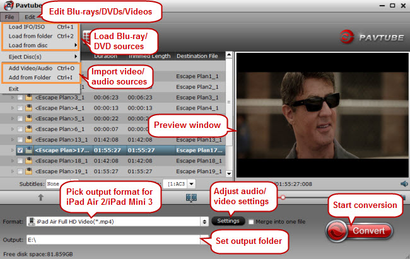Click the clapboard icon for Escape Plan>18_1
This screenshot has height=259, width=410.
(x=29, y=161)
